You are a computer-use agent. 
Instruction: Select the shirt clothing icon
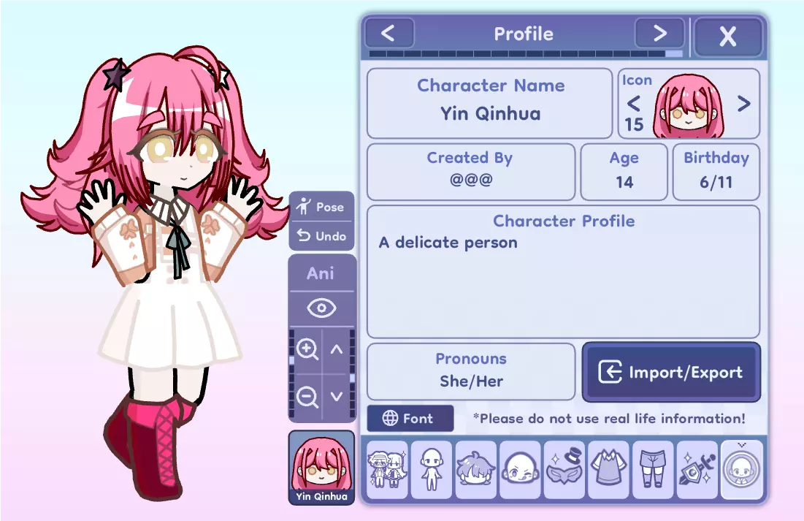click(x=608, y=470)
